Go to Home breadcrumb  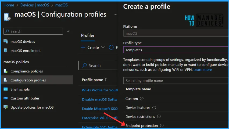[9, 5]
